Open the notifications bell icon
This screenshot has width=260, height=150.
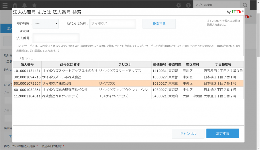click(25, 5)
